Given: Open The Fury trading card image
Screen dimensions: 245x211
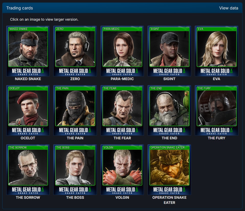Looking at the screenshot, I should tap(217, 110).
